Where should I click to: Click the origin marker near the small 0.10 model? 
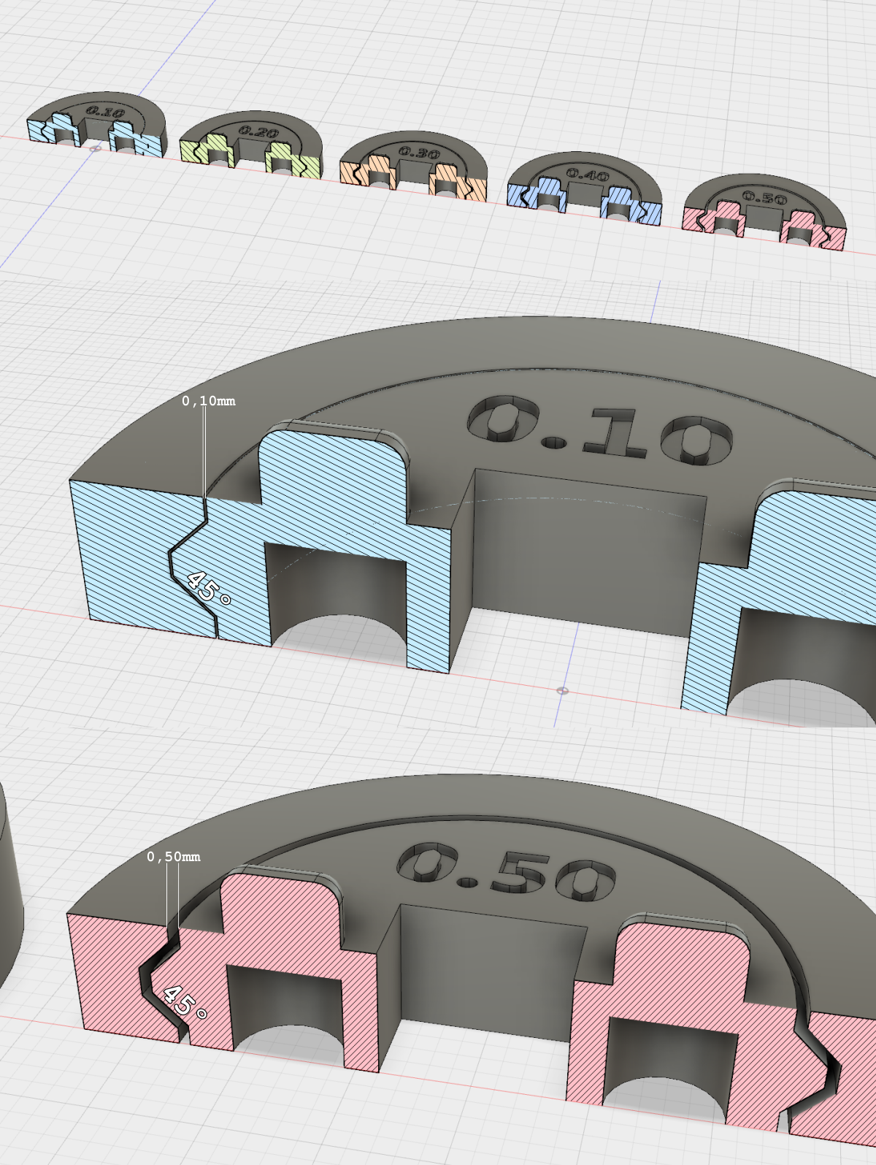pyautogui.click(x=95, y=148)
